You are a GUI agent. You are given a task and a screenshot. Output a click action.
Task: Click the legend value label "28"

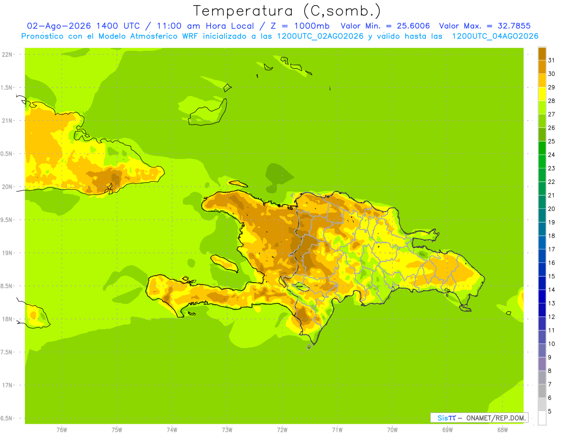[x=551, y=101]
